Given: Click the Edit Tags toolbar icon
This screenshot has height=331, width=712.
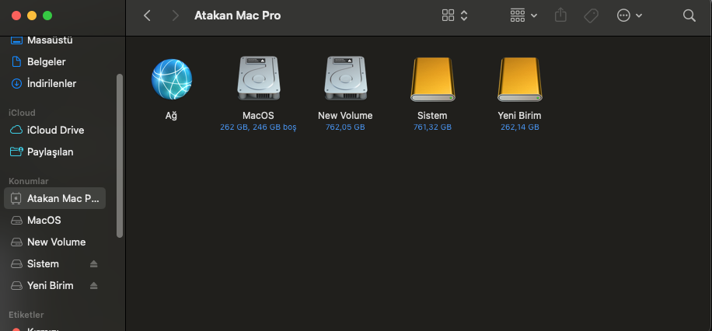Looking at the screenshot, I should (591, 16).
